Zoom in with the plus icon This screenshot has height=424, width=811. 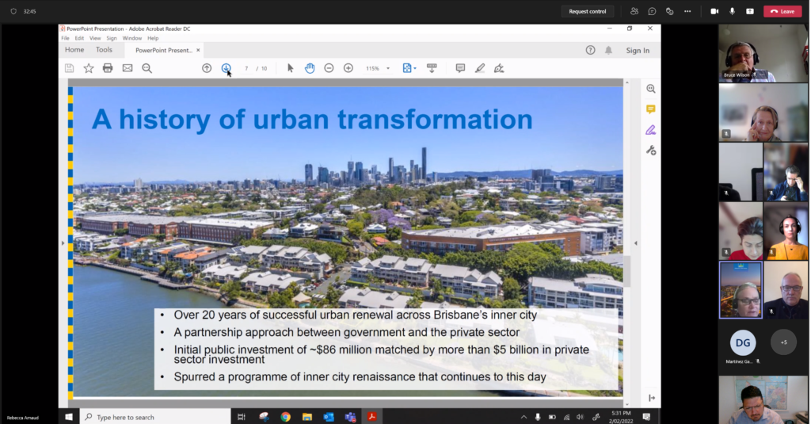click(348, 68)
